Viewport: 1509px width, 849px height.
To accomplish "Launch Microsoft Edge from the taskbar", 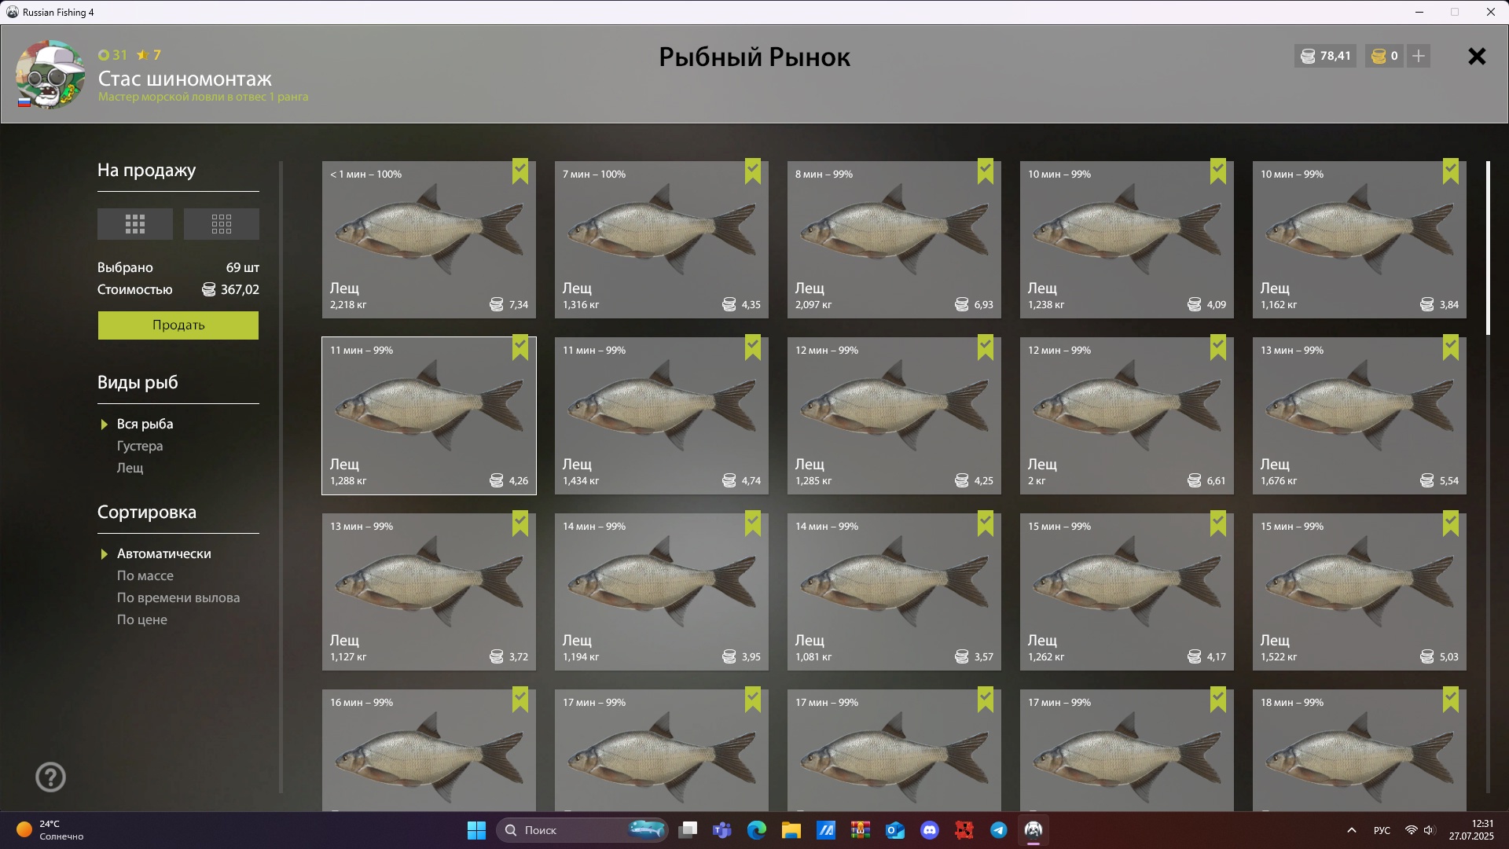I will click(757, 830).
